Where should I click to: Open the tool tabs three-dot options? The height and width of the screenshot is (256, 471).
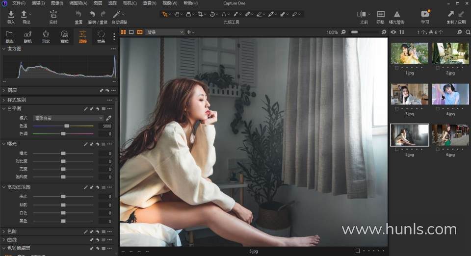(x=114, y=37)
